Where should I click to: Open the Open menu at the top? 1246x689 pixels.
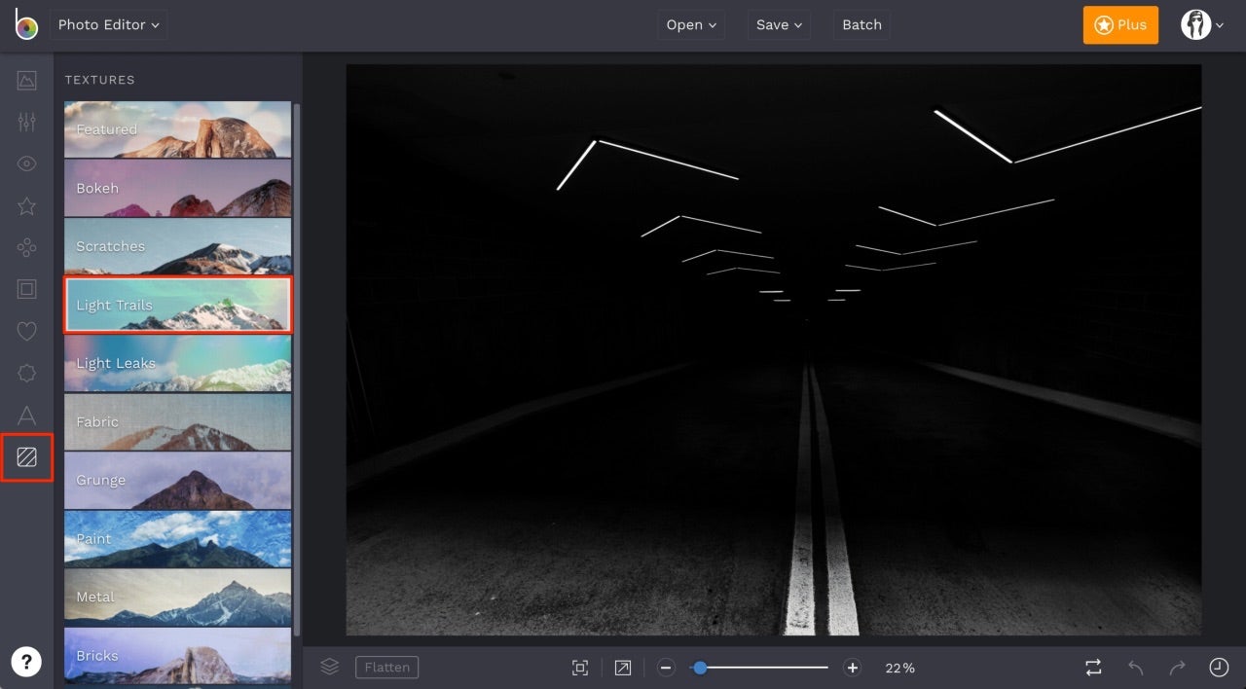691,24
